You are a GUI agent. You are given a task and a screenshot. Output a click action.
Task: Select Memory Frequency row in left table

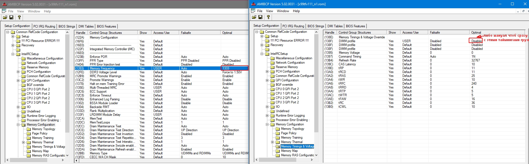point(161,68)
